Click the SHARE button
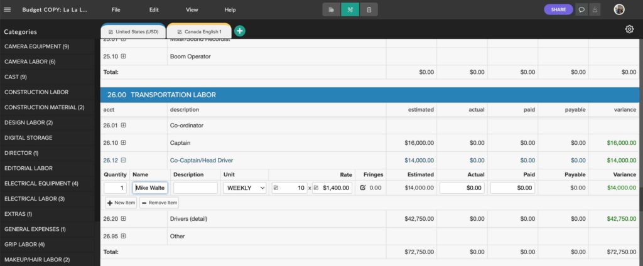The height and width of the screenshot is (266, 643). point(558,9)
